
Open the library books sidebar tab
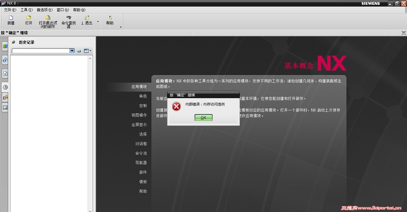click(5, 46)
